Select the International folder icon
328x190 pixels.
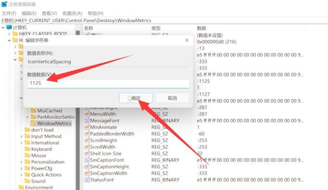coord(27,143)
